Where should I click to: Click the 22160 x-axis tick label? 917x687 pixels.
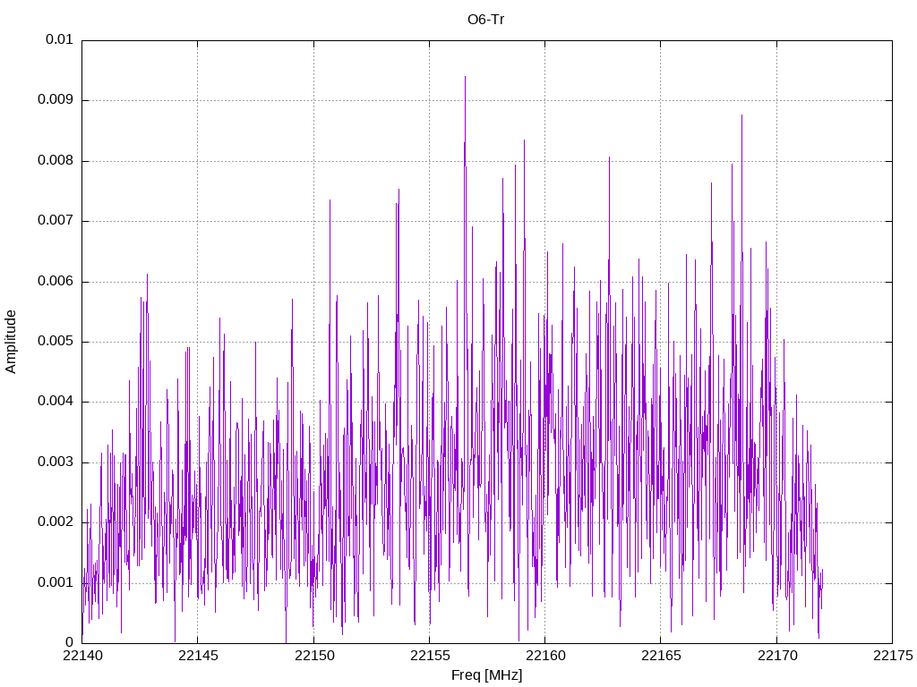[545, 656]
